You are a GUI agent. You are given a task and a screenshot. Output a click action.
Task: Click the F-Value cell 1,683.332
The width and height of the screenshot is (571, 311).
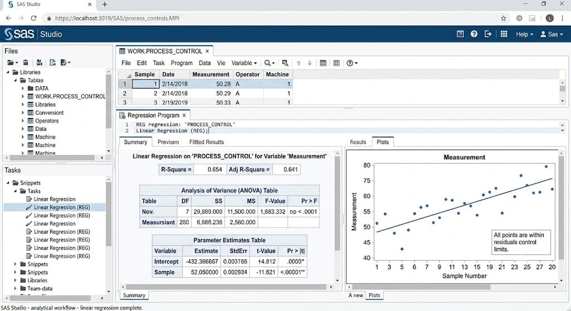point(273,211)
